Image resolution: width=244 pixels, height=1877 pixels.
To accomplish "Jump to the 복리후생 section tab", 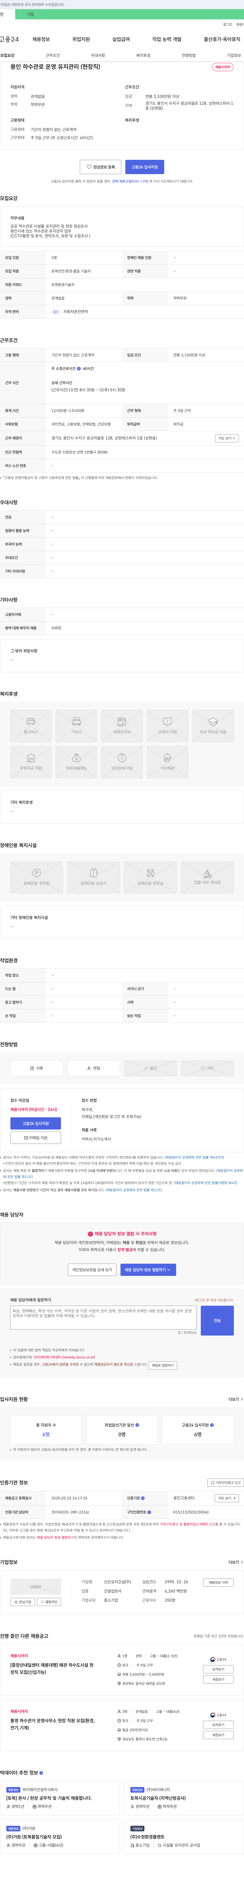I will [143, 55].
